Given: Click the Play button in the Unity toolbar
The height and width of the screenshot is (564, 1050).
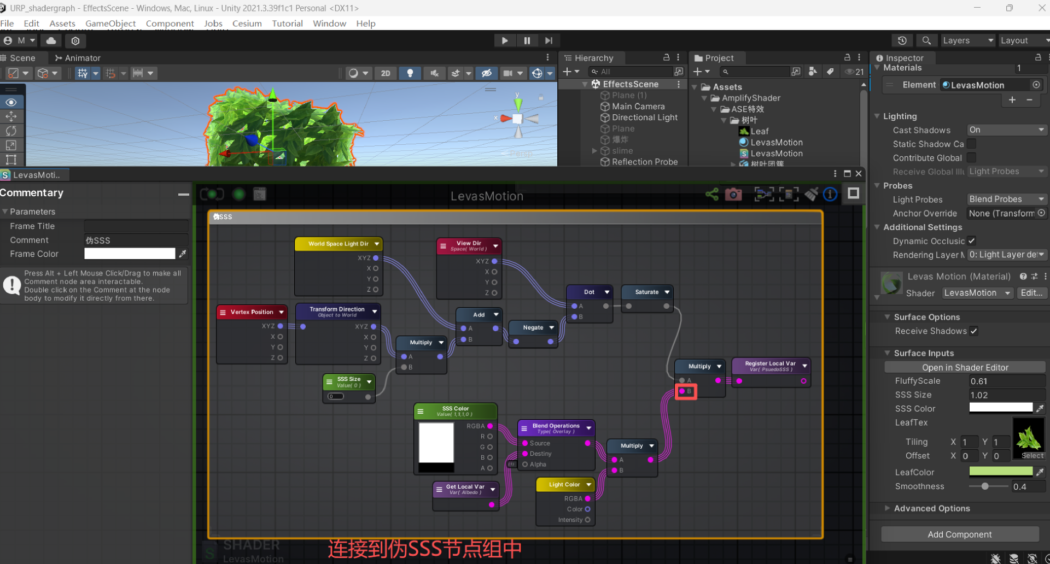Looking at the screenshot, I should pyautogui.click(x=504, y=40).
